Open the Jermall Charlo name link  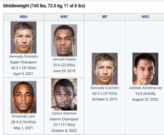click(x=64, y=59)
